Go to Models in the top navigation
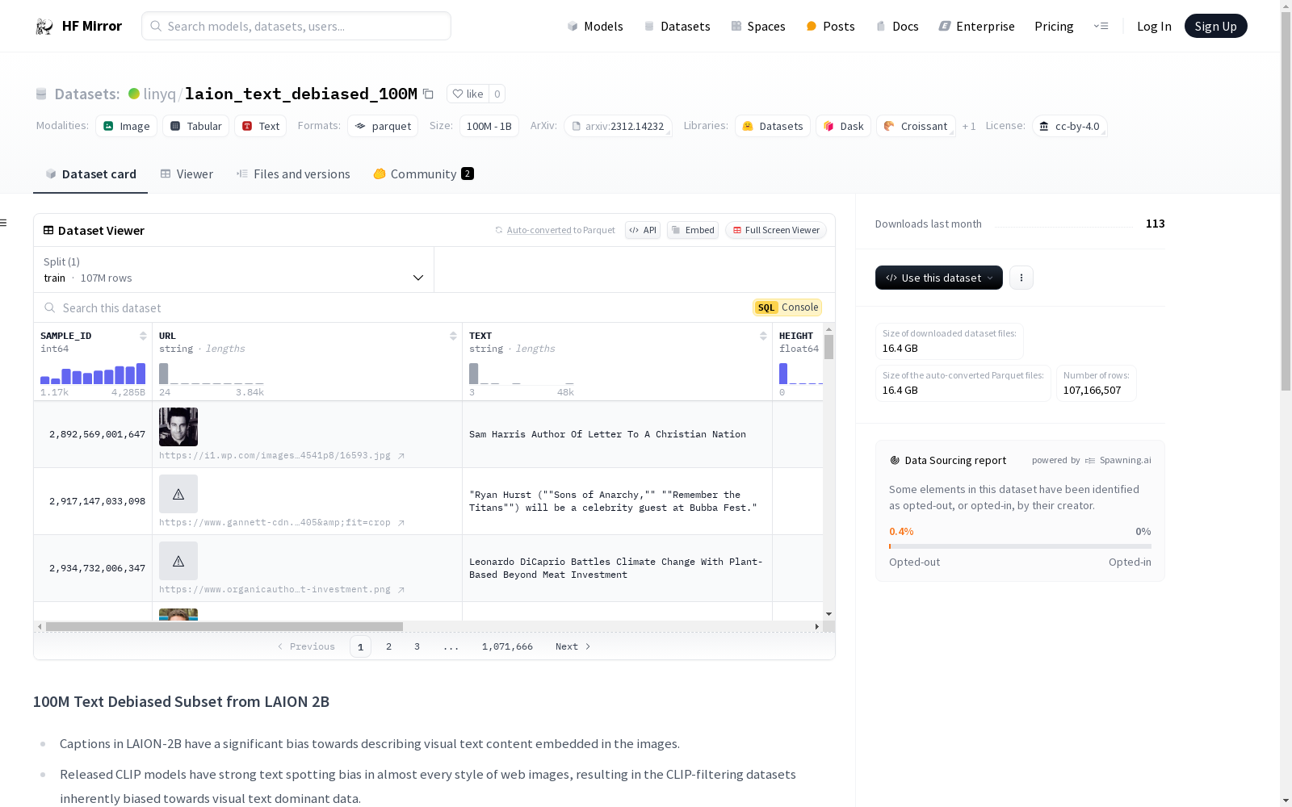The width and height of the screenshot is (1292, 807). tap(595, 27)
